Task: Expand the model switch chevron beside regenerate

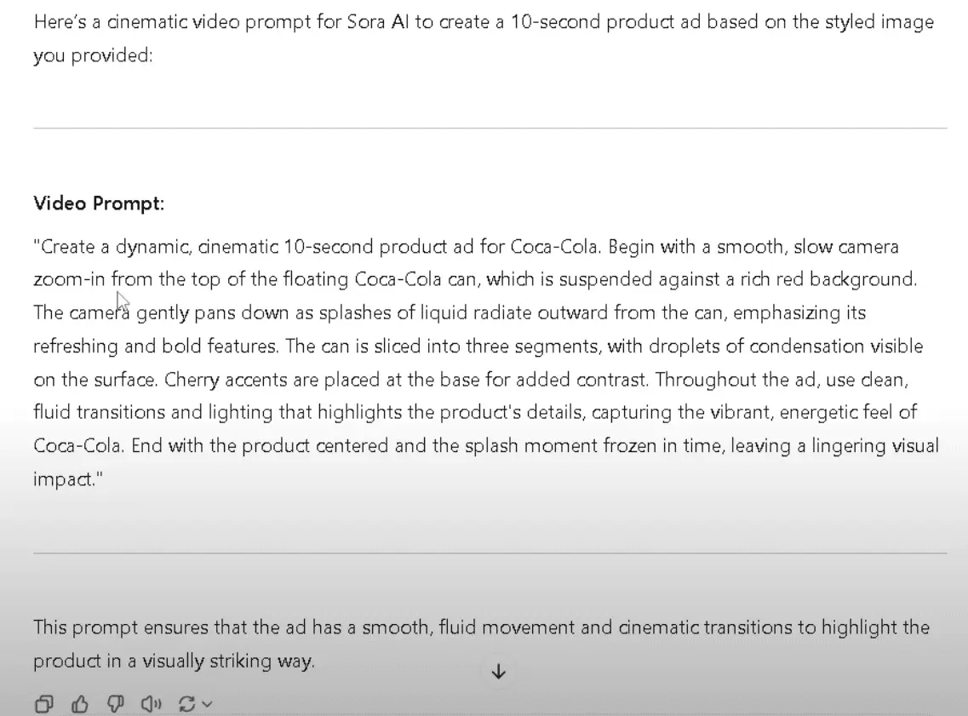Action: (208, 703)
